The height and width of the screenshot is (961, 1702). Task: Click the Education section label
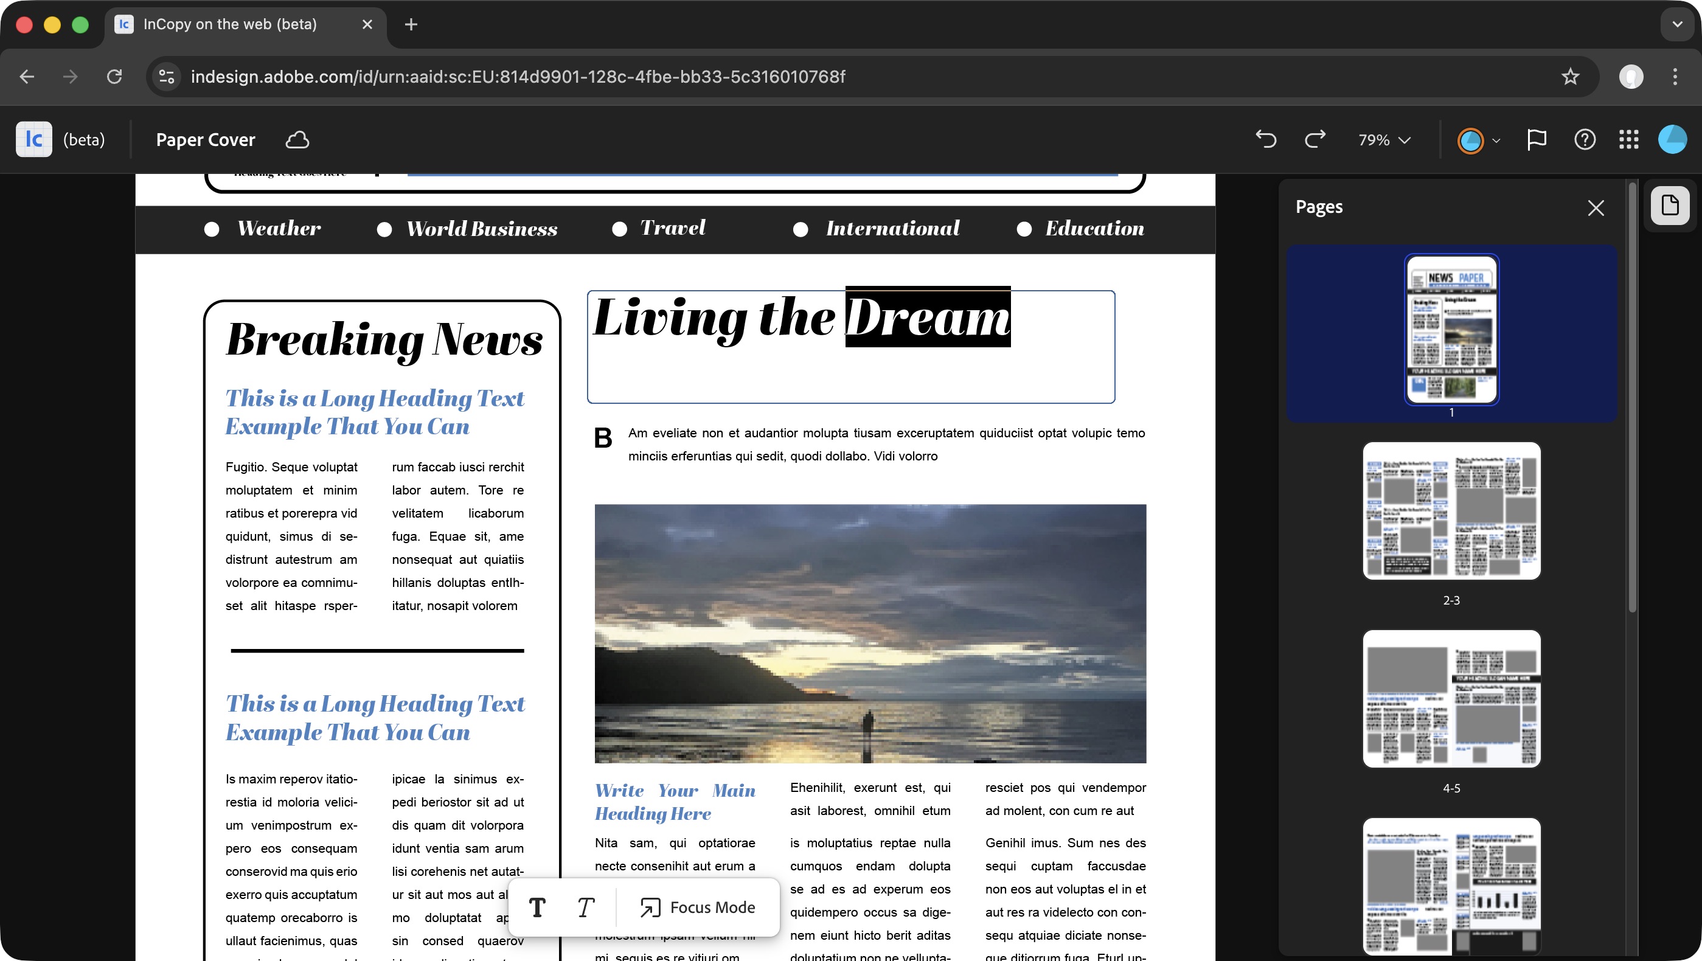point(1094,228)
